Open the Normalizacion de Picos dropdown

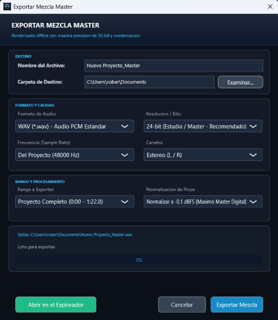coord(203,202)
